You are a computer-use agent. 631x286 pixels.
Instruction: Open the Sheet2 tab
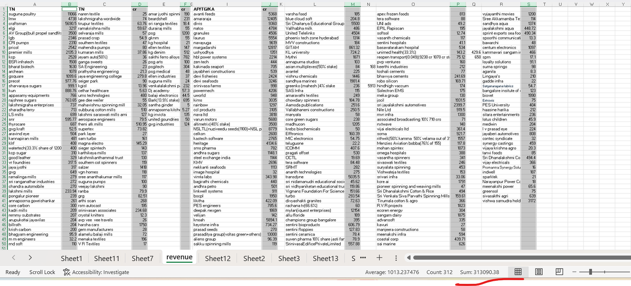pos(253,258)
